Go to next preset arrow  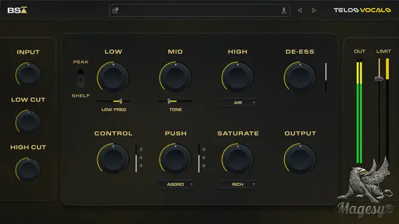click(x=314, y=10)
